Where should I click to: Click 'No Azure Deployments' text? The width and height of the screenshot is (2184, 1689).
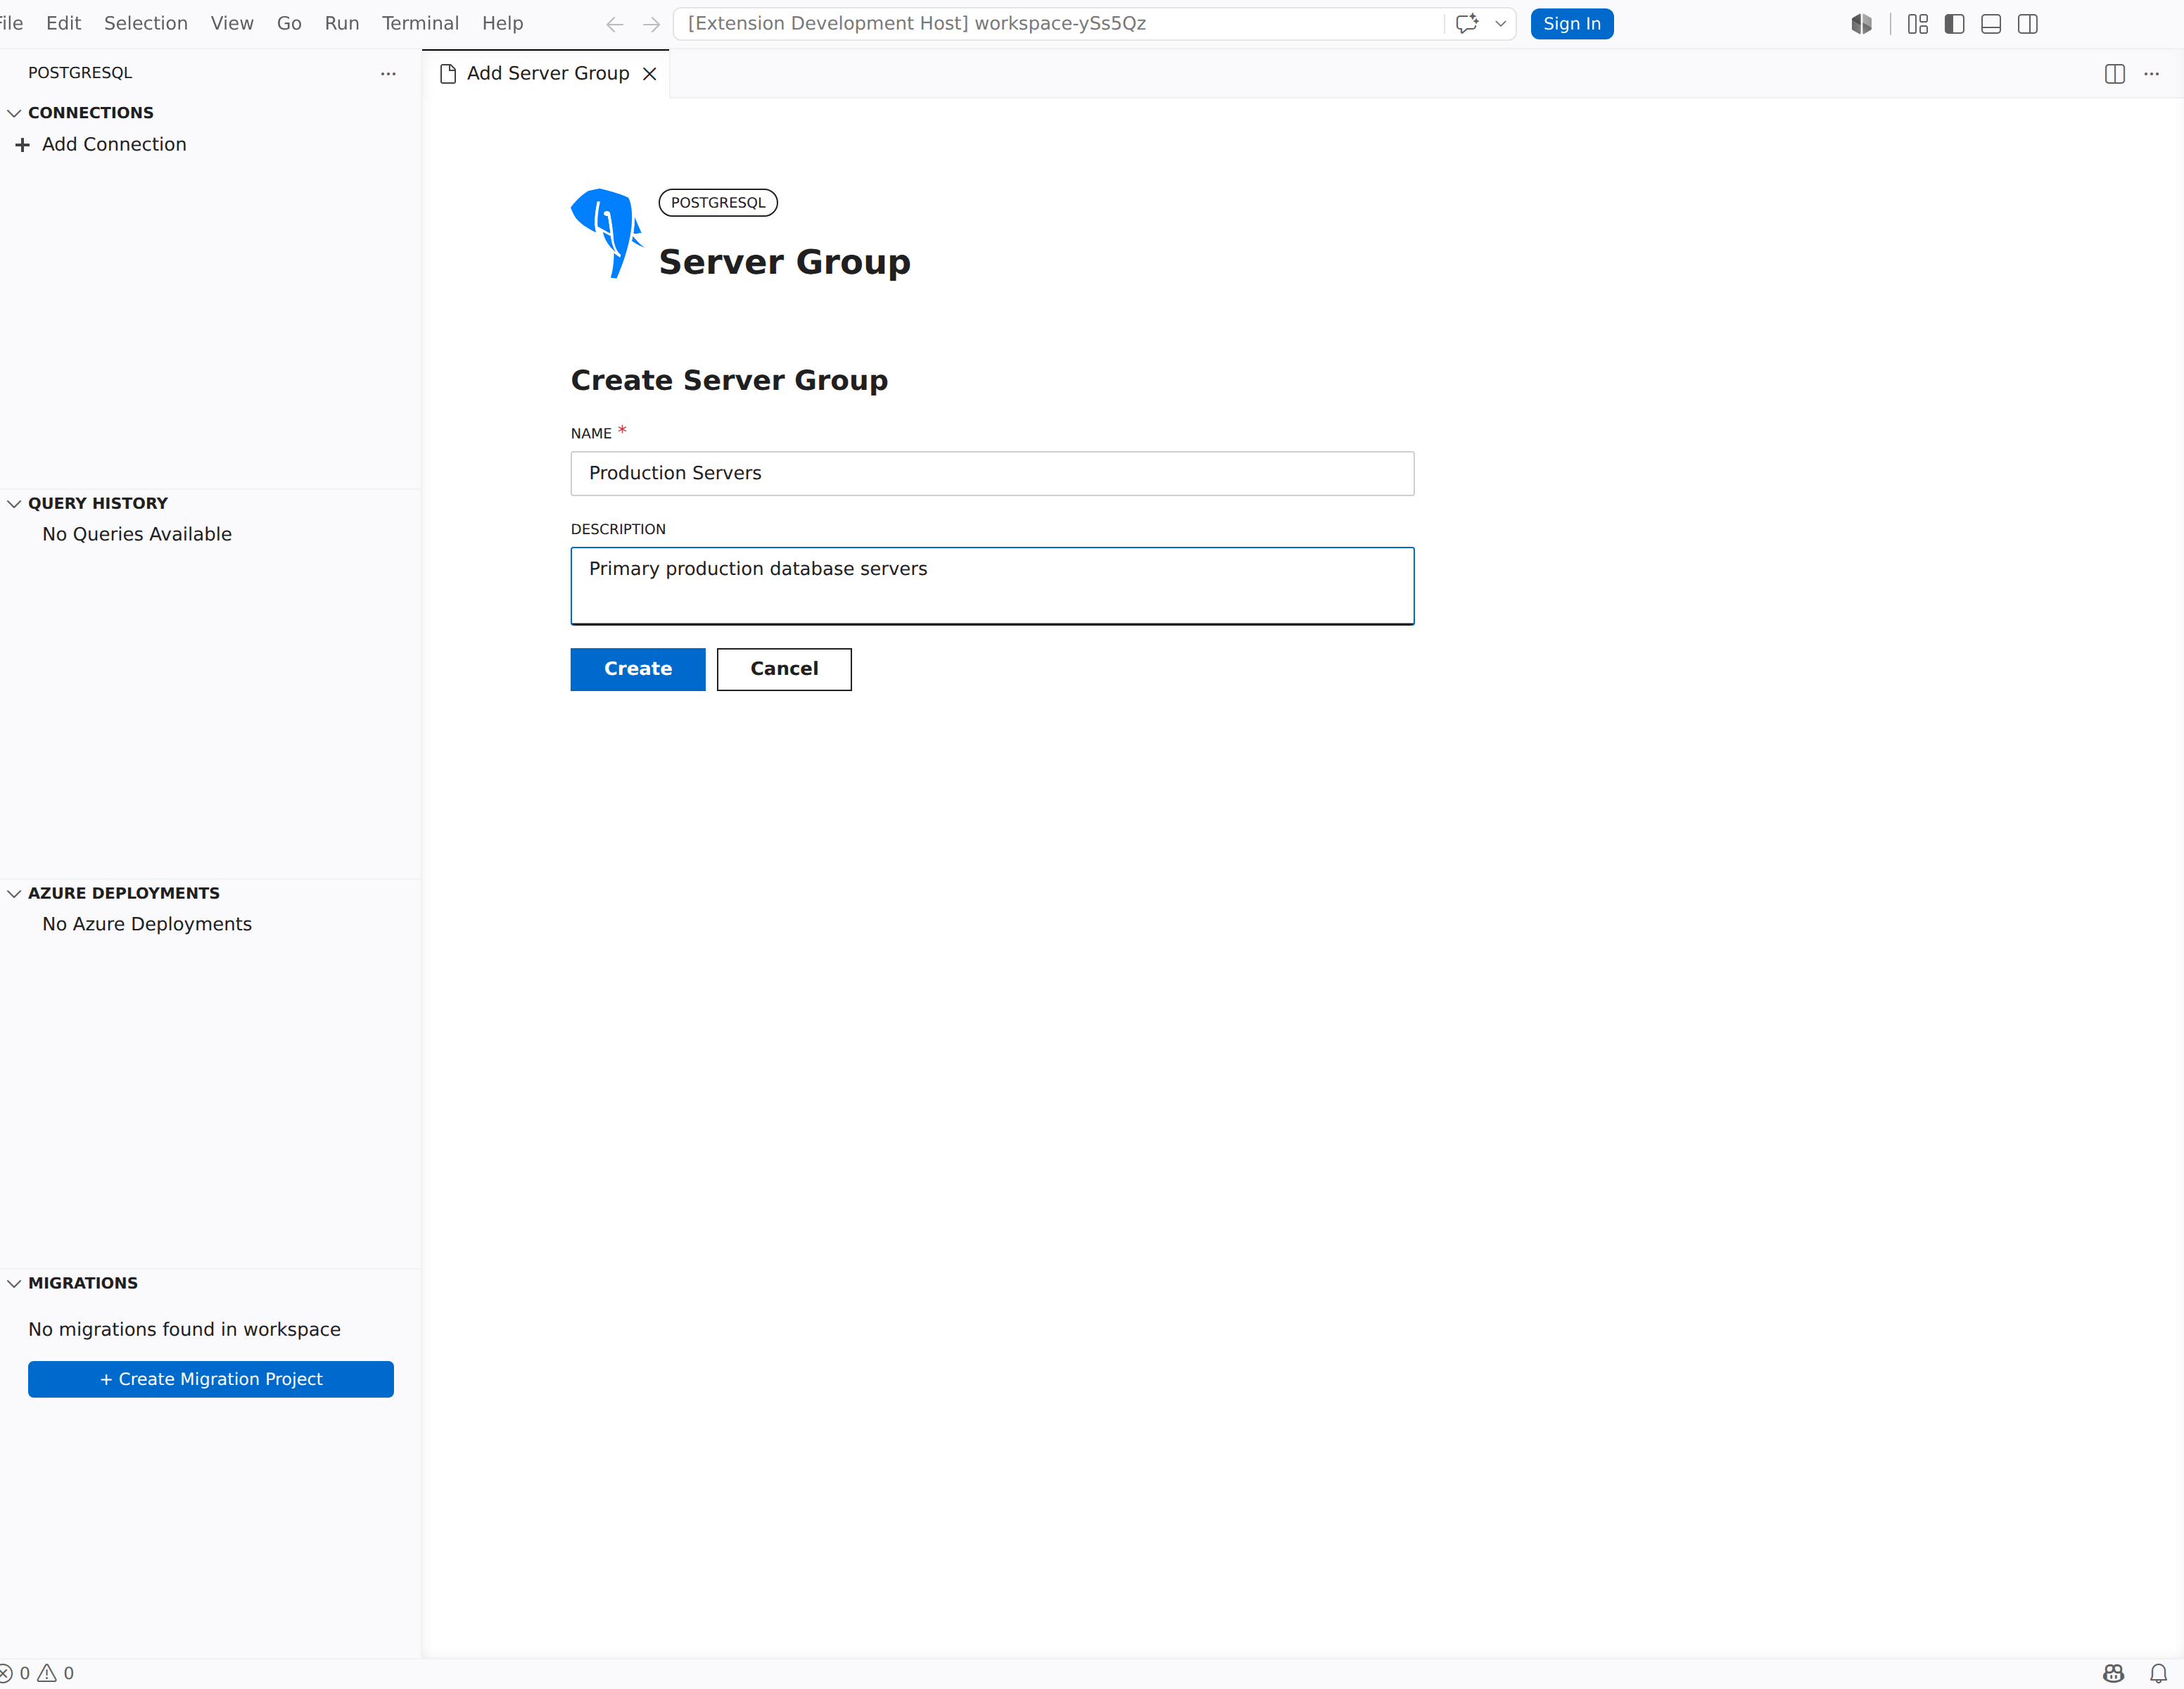point(147,925)
